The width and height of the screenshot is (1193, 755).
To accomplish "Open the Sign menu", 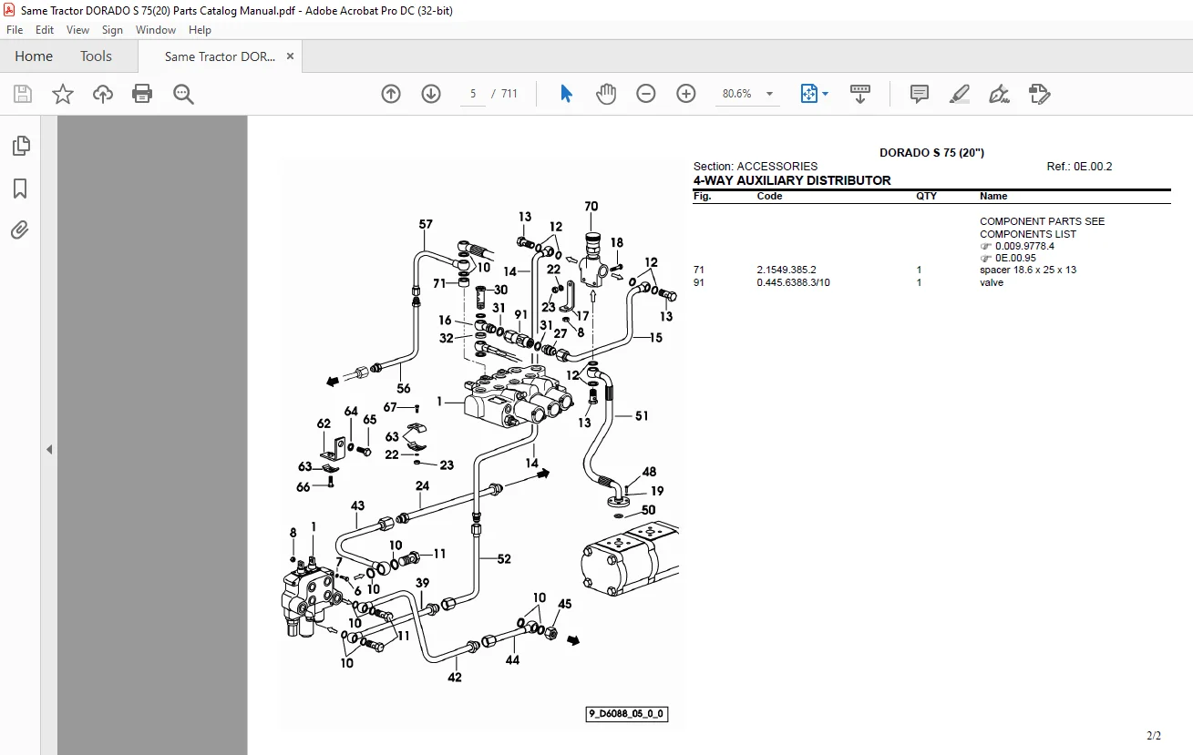I will (112, 30).
